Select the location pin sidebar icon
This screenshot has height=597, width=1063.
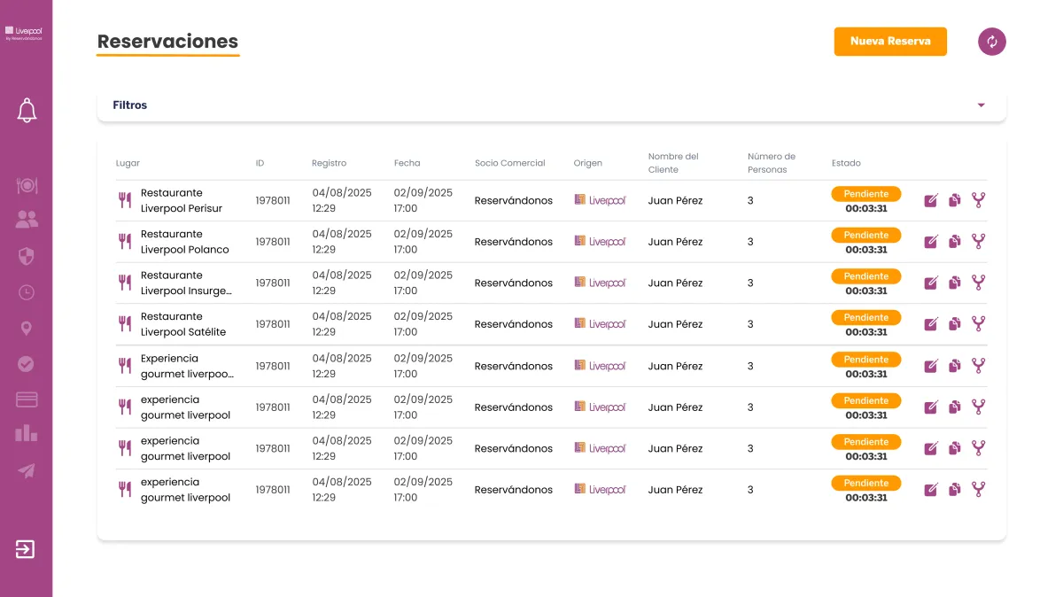point(27,329)
